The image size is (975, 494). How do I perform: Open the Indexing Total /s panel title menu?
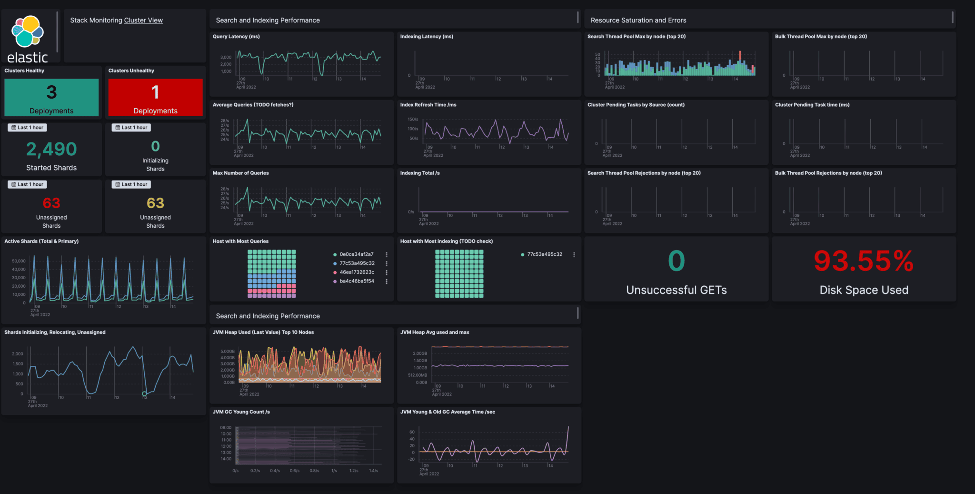coord(420,173)
